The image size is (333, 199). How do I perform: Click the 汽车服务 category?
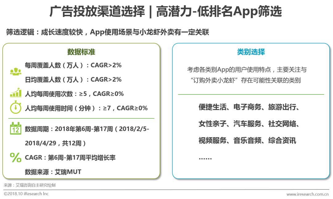coord(247,124)
